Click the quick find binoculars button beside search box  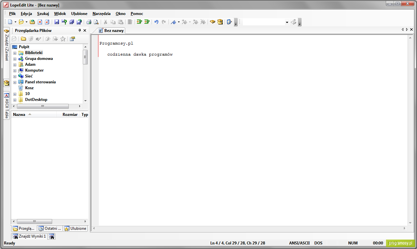[293, 22]
